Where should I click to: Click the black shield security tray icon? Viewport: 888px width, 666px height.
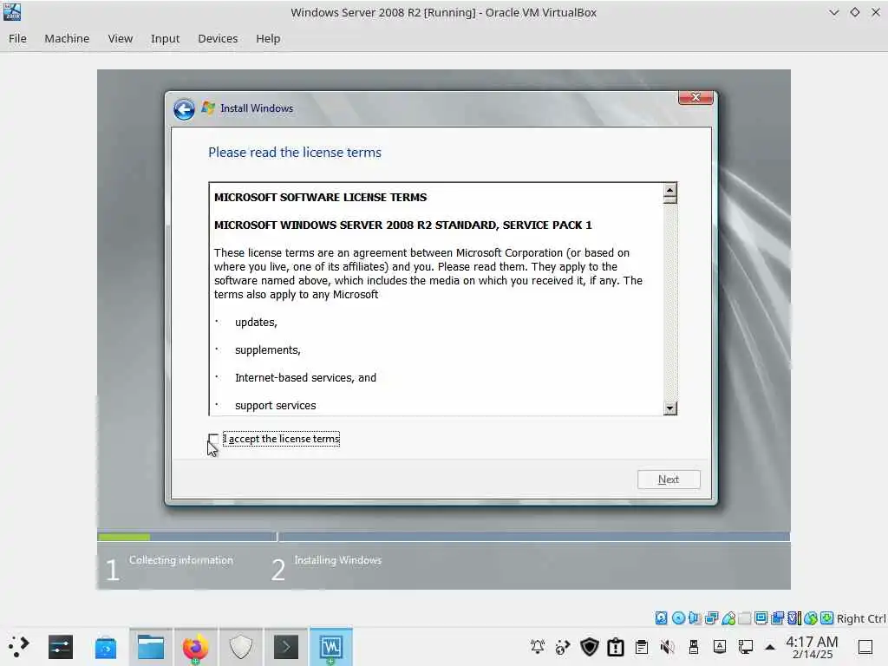click(590, 647)
